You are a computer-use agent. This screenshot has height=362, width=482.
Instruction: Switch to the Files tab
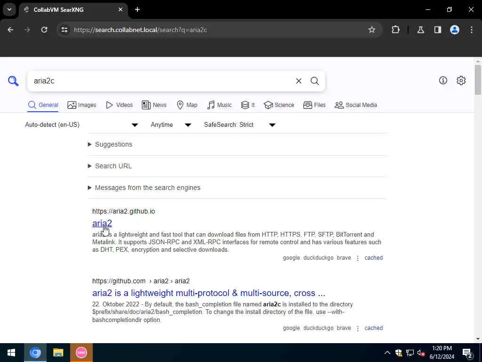click(314, 105)
